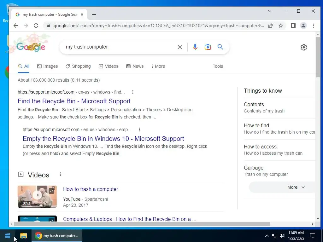Viewport: 323px width, 242px height.
Task: Expand the More search categories menu
Action: [x=158, y=66]
